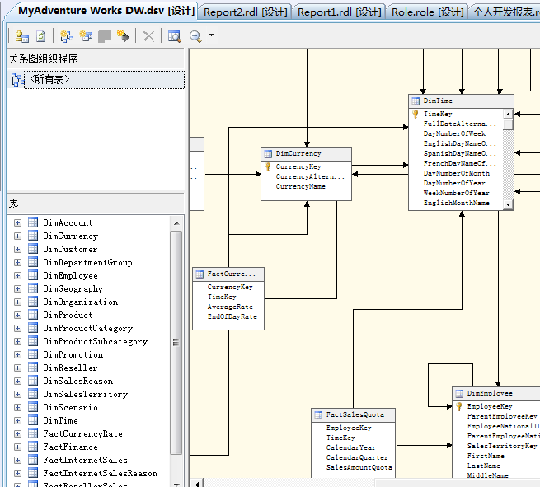The image size is (540, 487).
Task: Switch to MyAdventure Works DW.dsv tab
Action: [106, 11]
